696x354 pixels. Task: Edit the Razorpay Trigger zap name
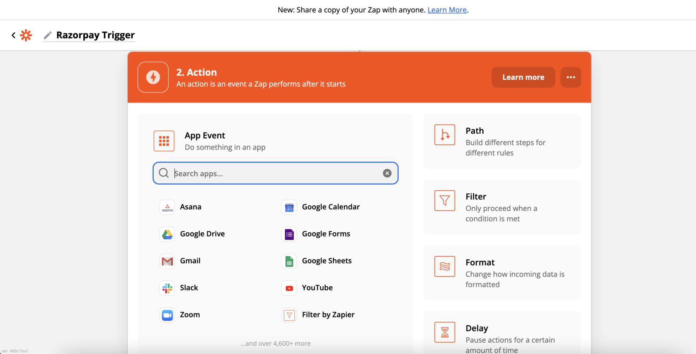click(95, 35)
